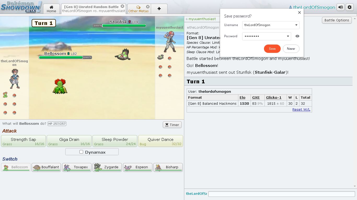Switch to Zygarde
357x200 pixels.
107,167
